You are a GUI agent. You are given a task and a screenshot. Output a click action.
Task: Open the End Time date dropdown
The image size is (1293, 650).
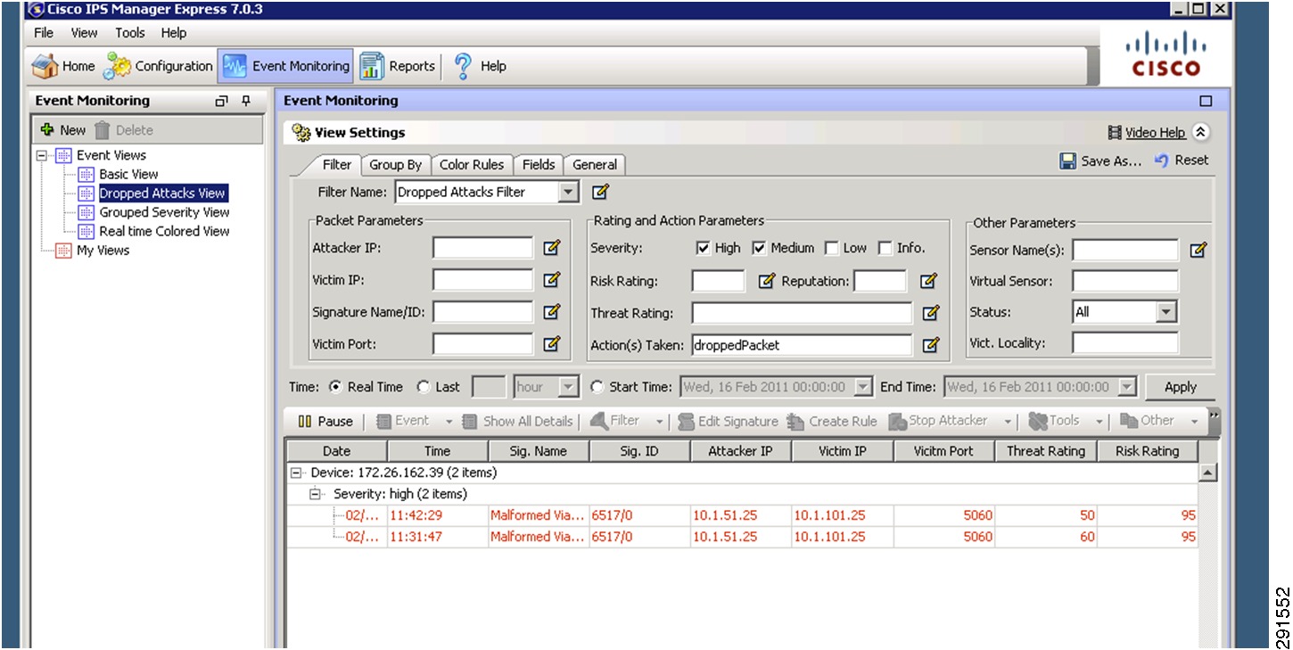(1127, 387)
